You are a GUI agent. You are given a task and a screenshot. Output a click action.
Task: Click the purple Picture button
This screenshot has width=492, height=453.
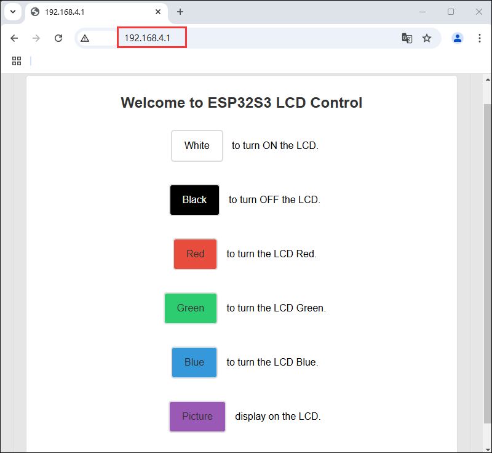197,417
